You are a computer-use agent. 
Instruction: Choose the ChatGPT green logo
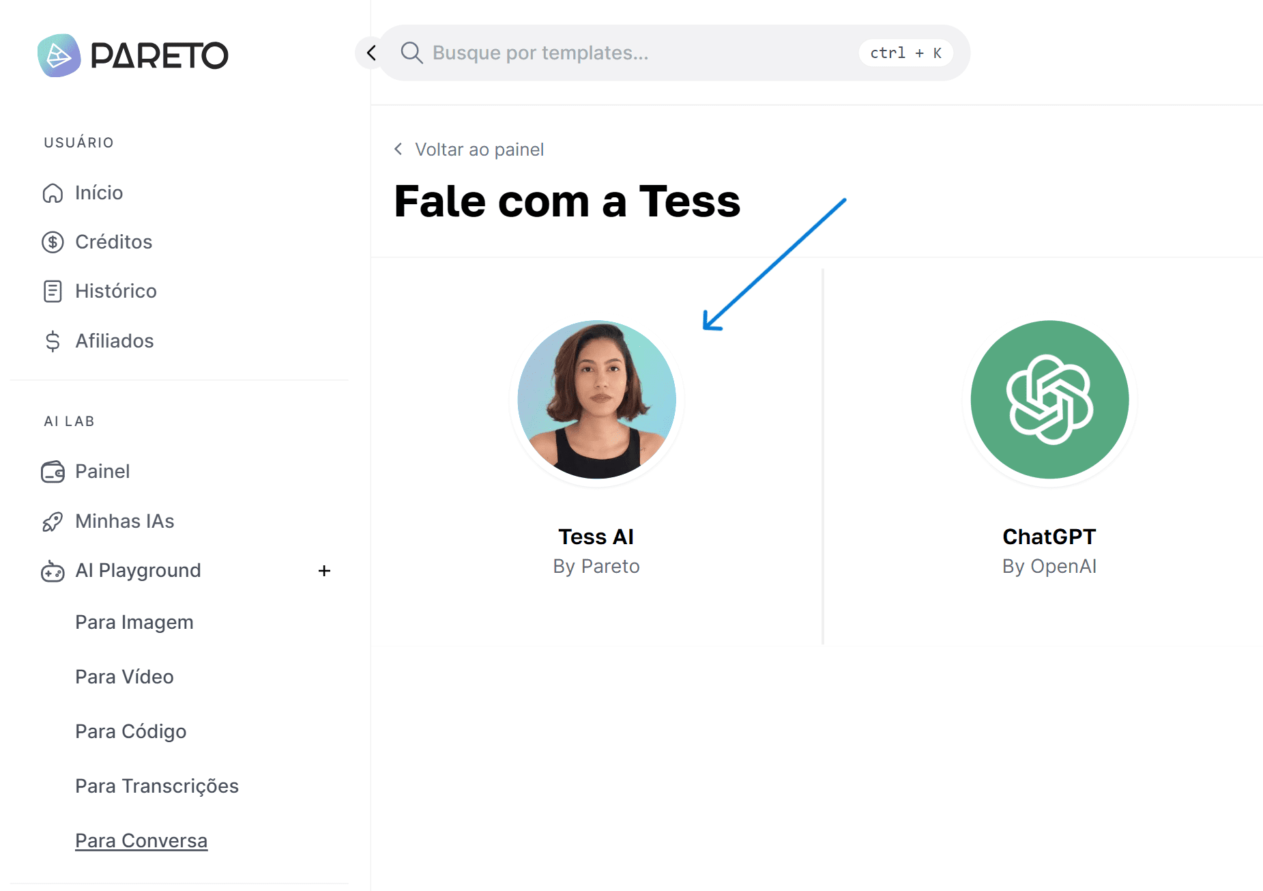pyautogui.click(x=1049, y=399)
